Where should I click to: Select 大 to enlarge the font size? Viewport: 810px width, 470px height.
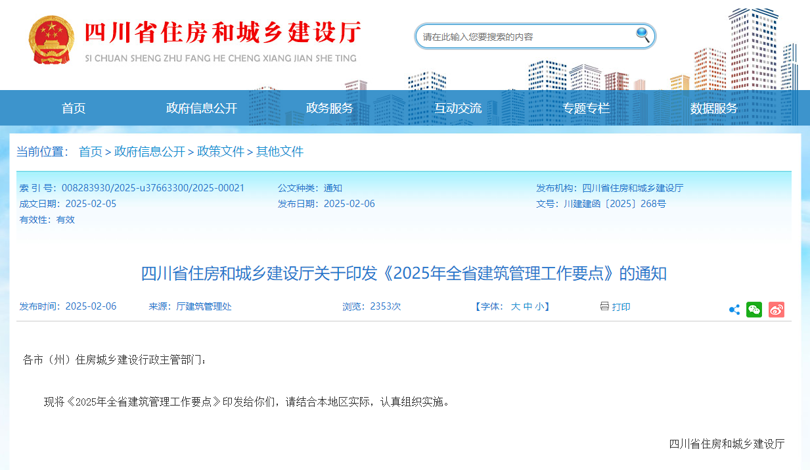pyautogui.click(x=515, y=306)
